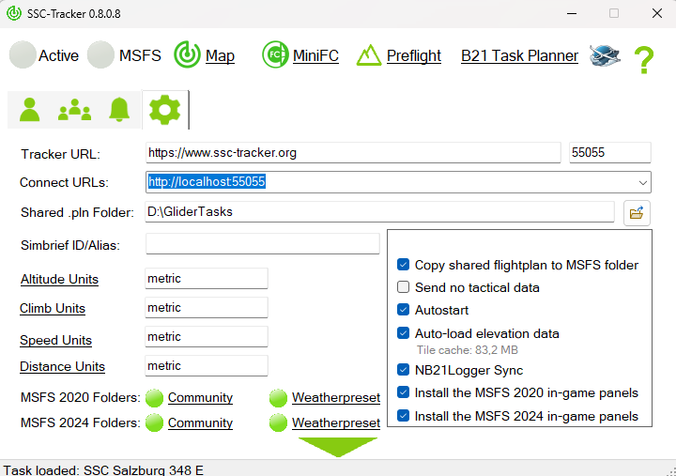Click MSFS 2024 Weatherpreset green status dot
676x476 pixels.
(278, 423)
